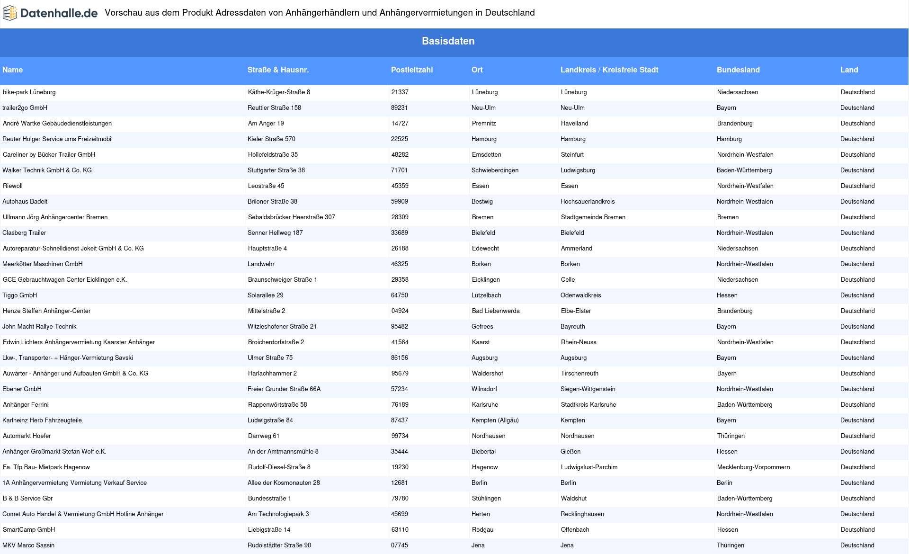Image resolution: width=909 pixels, height=554 pixels.
Task: Click Clasberg Trailer name
Action: click(24, 233)
